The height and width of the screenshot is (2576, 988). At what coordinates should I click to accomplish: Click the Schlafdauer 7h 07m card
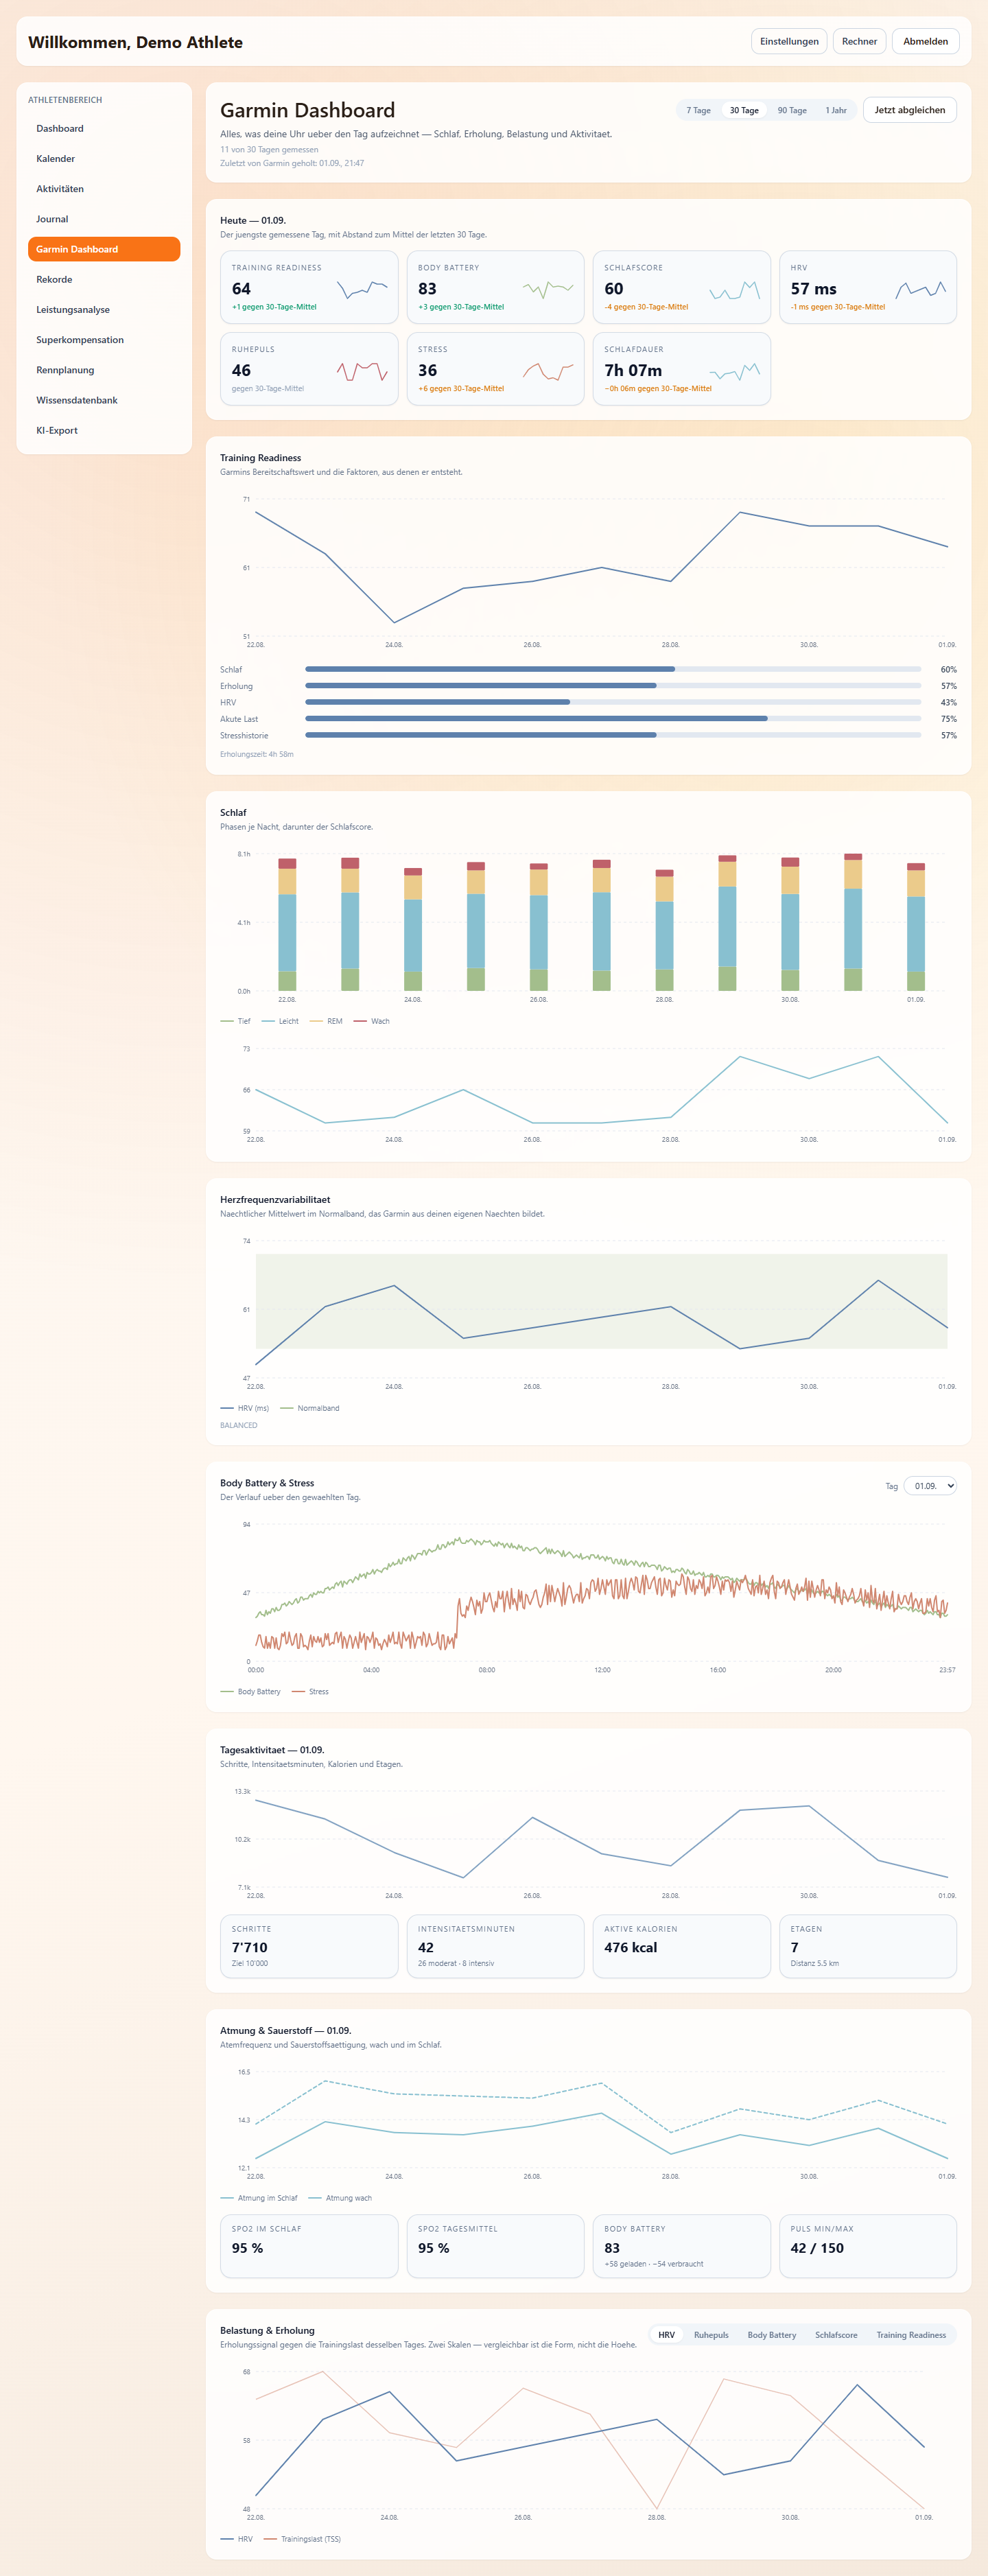point(682,369)
